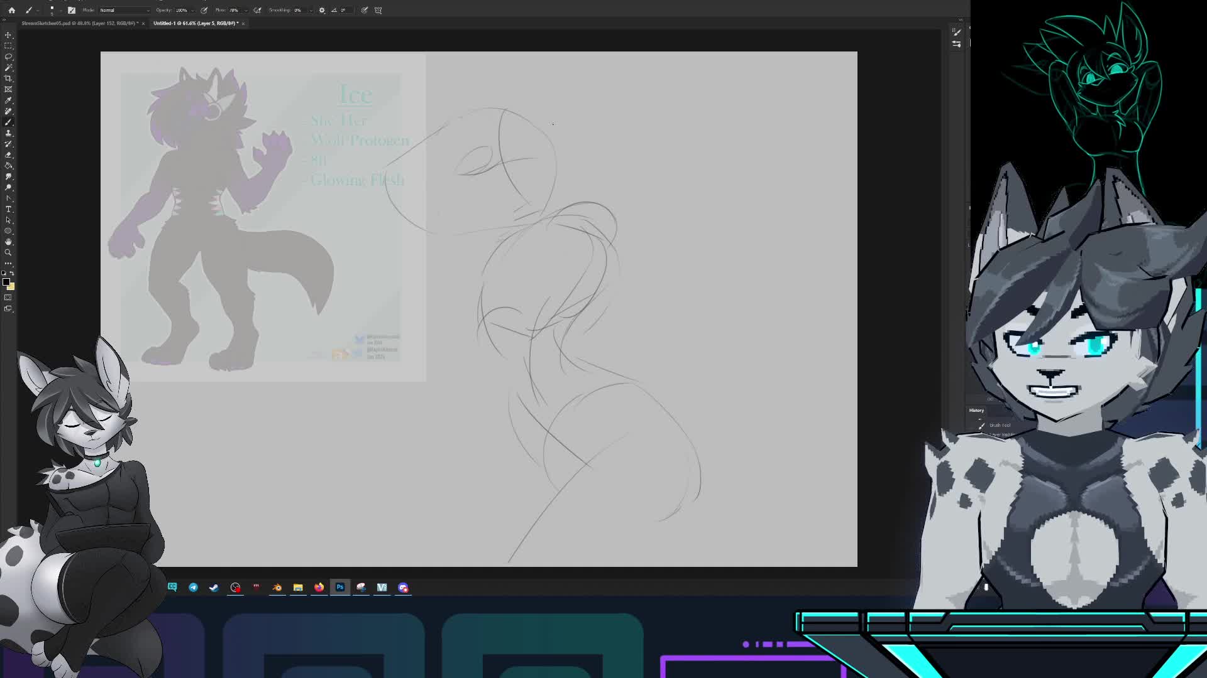This screenshot has height=678, width=1207.
Task: Select the Crop tool
Action: [8, 78]
